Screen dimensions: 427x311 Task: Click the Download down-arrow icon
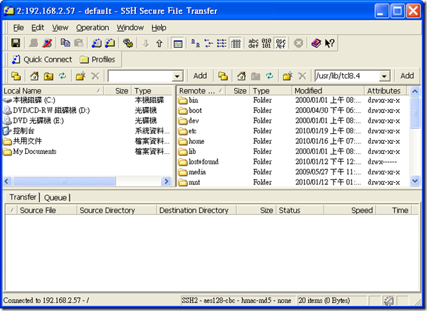coord(146,43)
